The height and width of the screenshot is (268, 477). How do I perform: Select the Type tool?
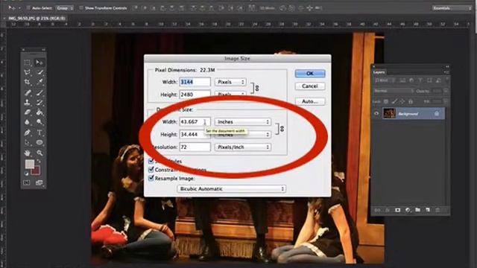40,133
